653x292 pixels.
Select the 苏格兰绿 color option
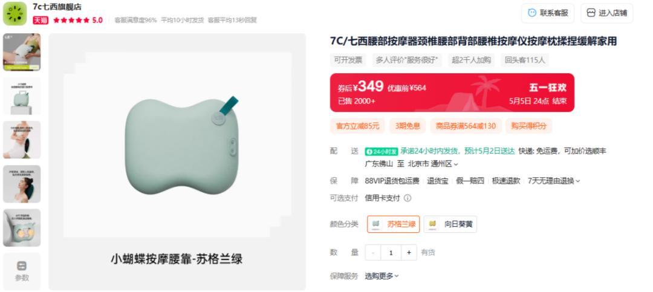[x=393, y=224]
